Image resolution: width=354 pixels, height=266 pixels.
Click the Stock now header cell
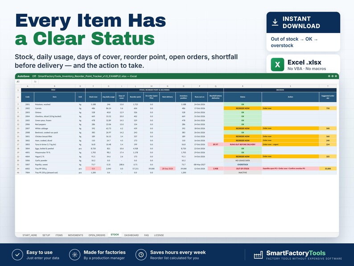93,97
